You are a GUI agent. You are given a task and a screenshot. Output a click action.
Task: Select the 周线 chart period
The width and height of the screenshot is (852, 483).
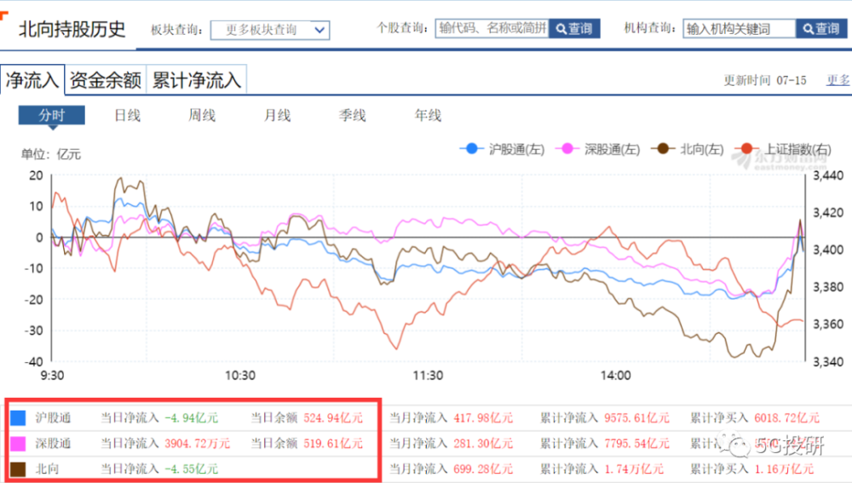[202, 115]
